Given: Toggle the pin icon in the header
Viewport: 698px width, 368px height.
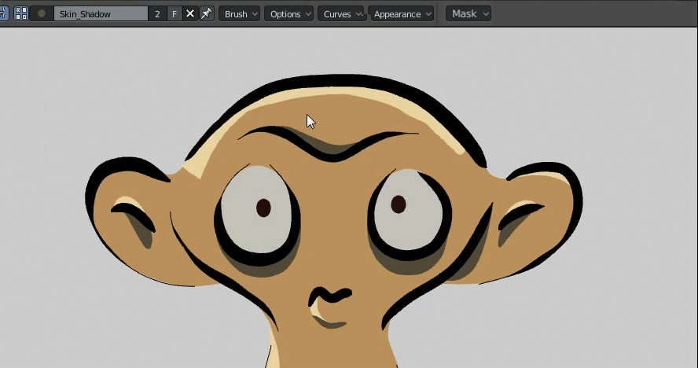Looking at the screenshot, I should coord(207,14).
